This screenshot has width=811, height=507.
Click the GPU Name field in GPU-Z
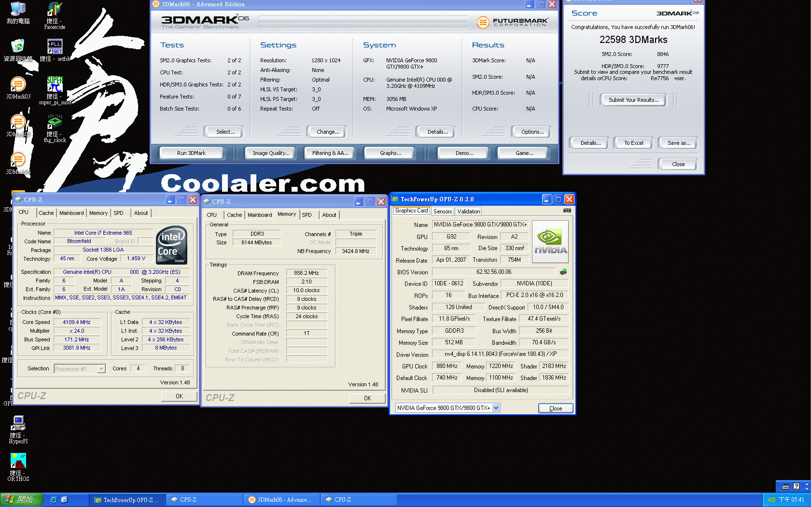480,225
